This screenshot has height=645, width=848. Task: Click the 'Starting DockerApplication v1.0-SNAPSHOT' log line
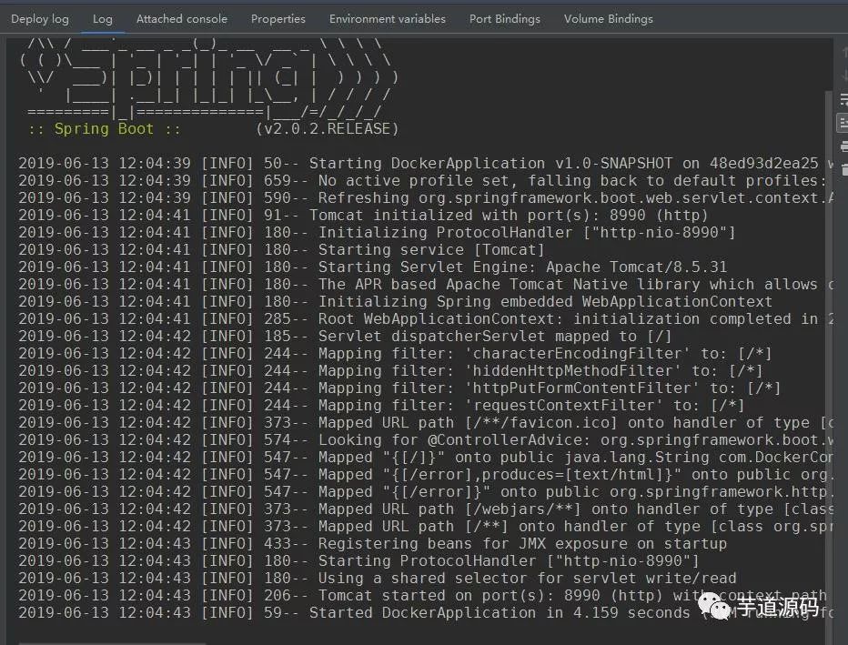[426, 163]
